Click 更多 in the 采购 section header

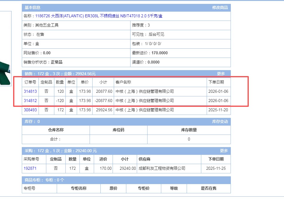coord(224,151)
